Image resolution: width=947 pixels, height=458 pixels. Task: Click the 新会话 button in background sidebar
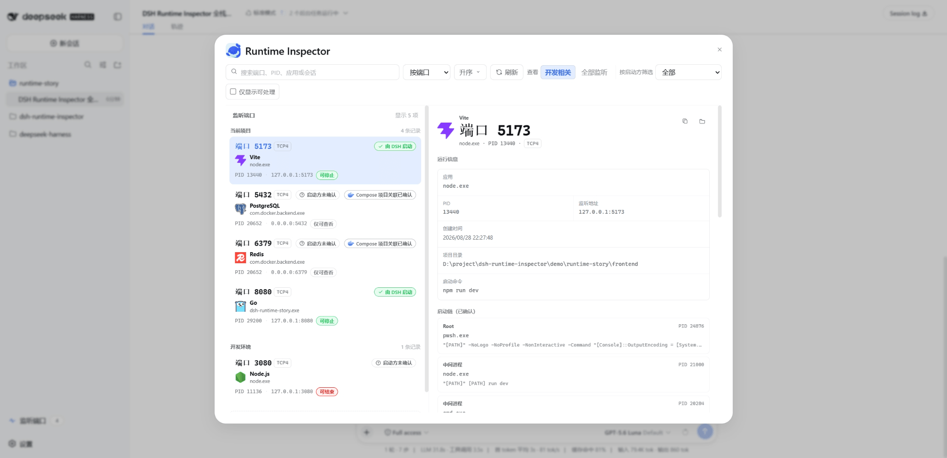(65, 43)
